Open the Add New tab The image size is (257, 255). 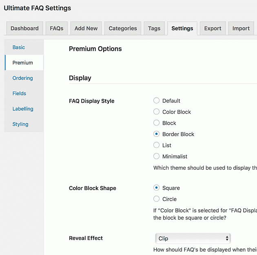tap(86, 28)
